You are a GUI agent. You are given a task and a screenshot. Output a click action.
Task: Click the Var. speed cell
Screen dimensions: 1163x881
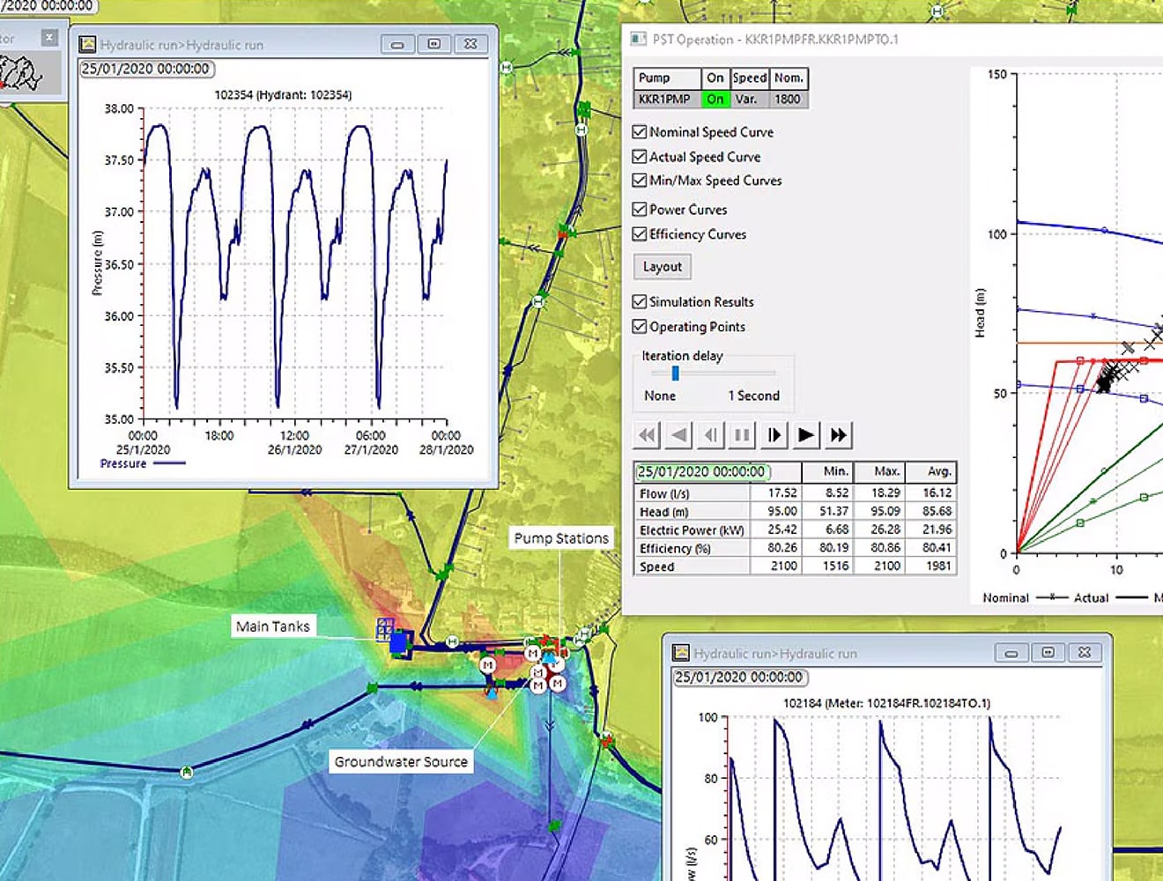click(750, 100)
